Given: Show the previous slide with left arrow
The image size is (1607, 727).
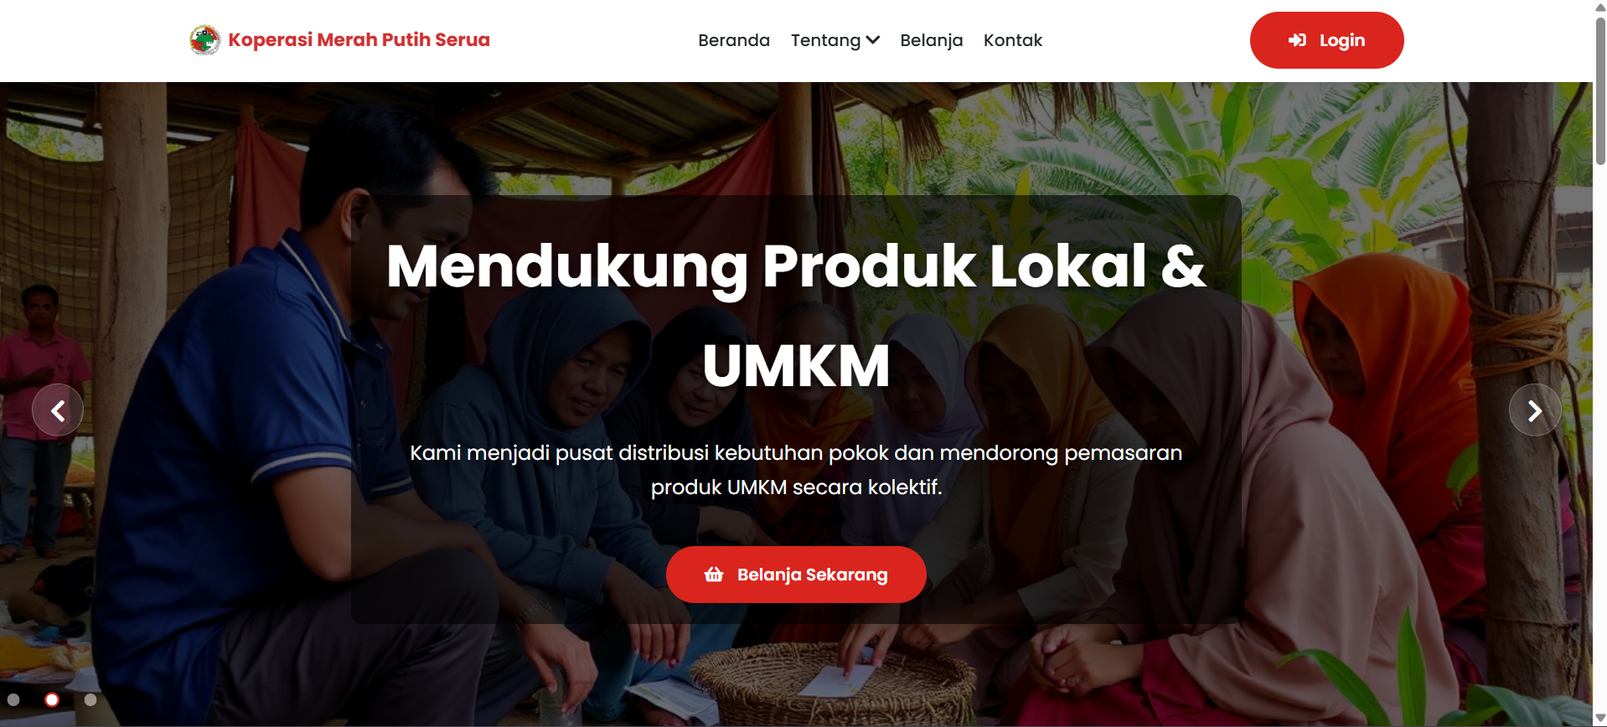Looking at the screenshot, I should click(x=58, y=410).
